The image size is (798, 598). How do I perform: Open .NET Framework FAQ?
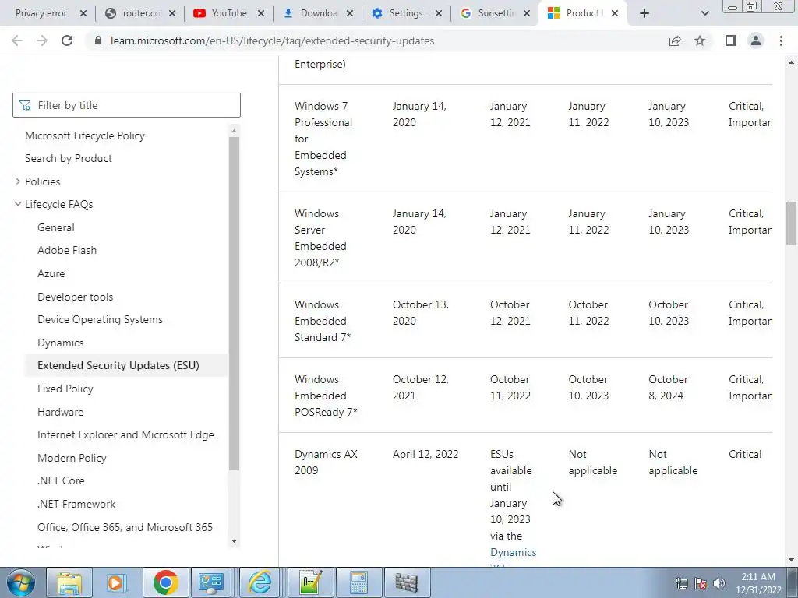(x=76, y=504)
